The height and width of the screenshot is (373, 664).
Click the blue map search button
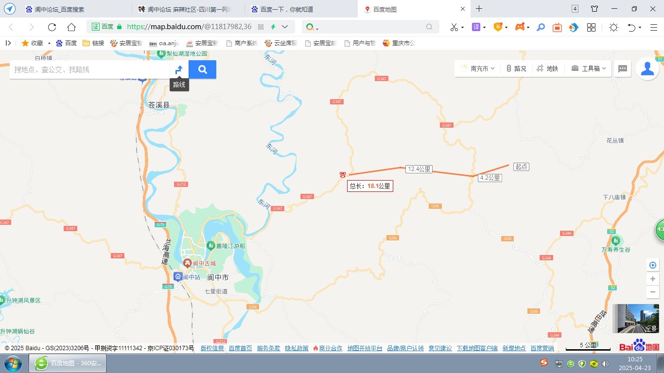click(202, 69)
